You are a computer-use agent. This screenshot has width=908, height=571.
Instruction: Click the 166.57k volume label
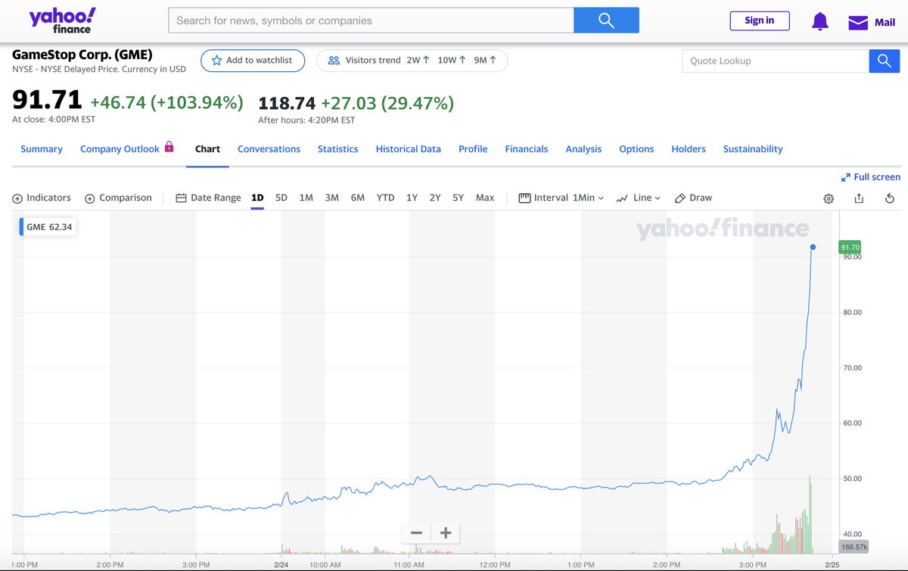point(854,546)
